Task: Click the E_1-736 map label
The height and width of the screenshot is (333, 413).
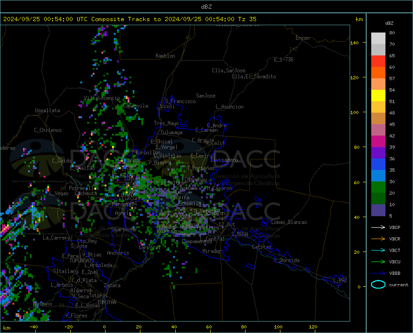Action: point(284,60)
